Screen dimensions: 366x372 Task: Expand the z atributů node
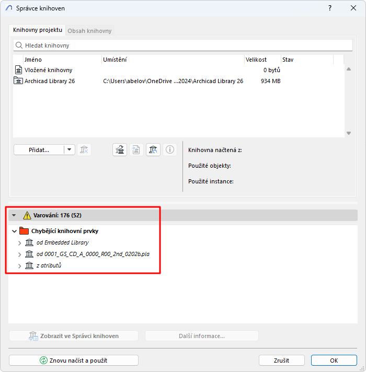point(20,266)
